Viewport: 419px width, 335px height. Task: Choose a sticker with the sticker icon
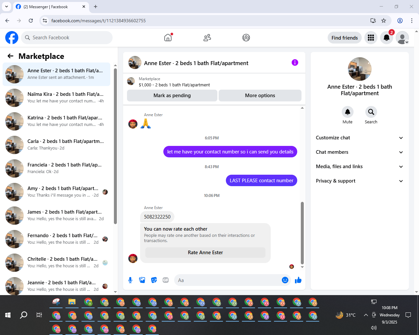click(154, 280)
